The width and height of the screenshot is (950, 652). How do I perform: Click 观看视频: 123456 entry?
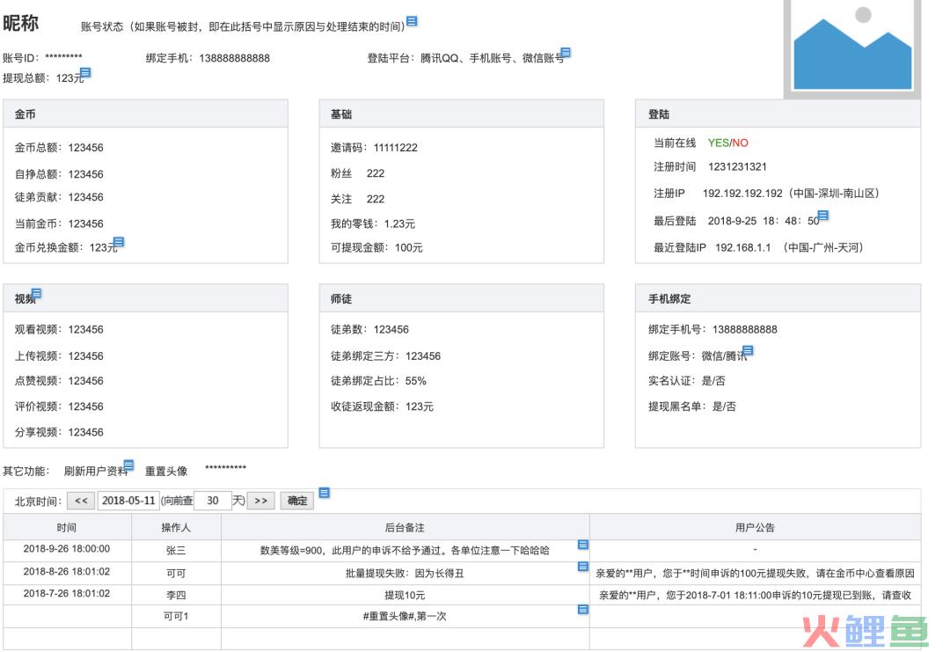click(x=59, y=330)
